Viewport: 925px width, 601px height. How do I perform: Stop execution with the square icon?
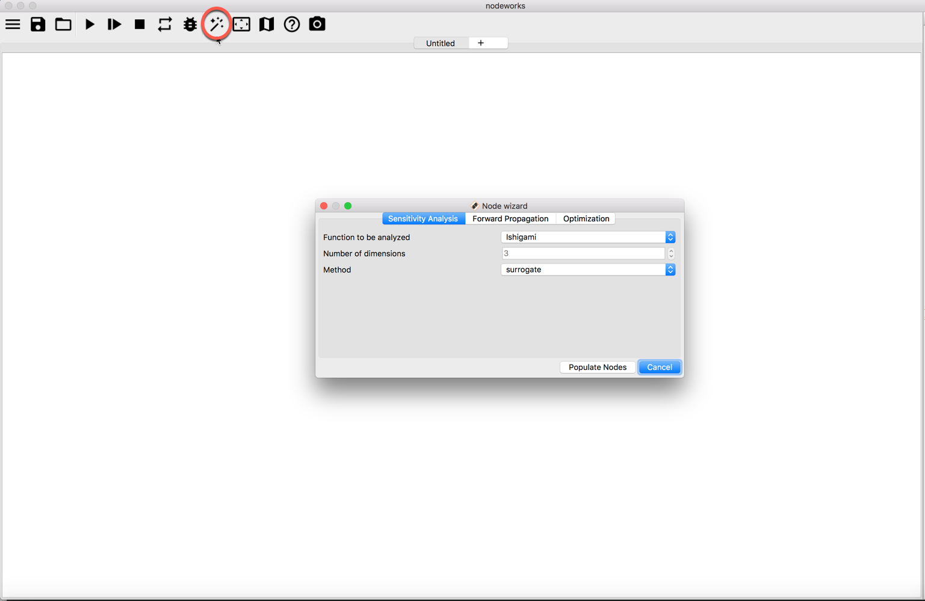pyautogui.click(x=140, y=25)
